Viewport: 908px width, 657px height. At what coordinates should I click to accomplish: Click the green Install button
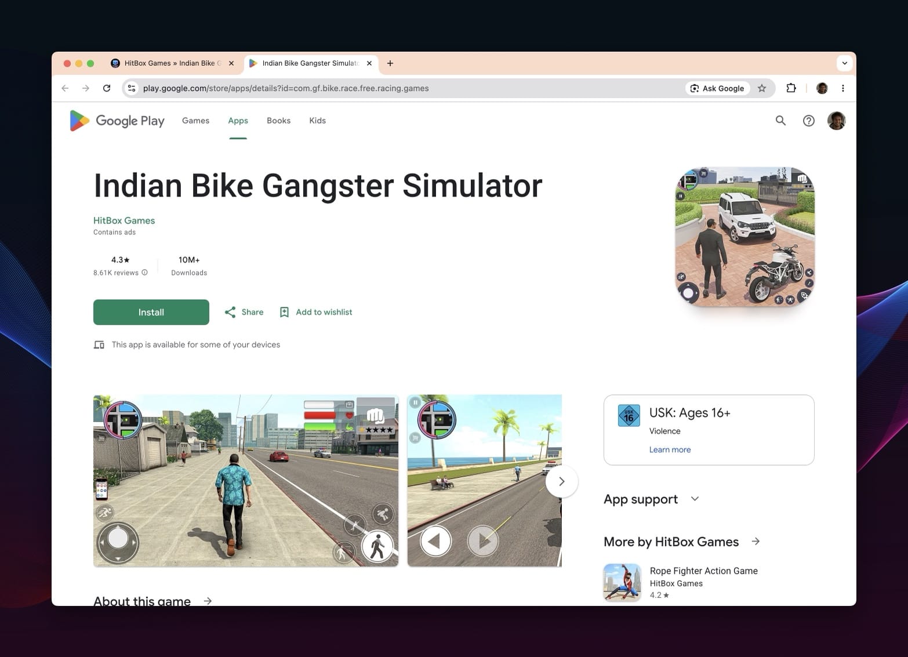pyautogui.click(x=151, y=312)
